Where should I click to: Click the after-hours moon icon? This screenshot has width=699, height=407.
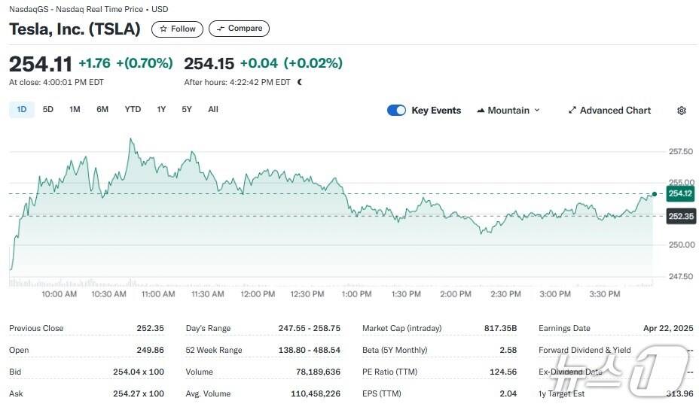click(x=300, y=82)
